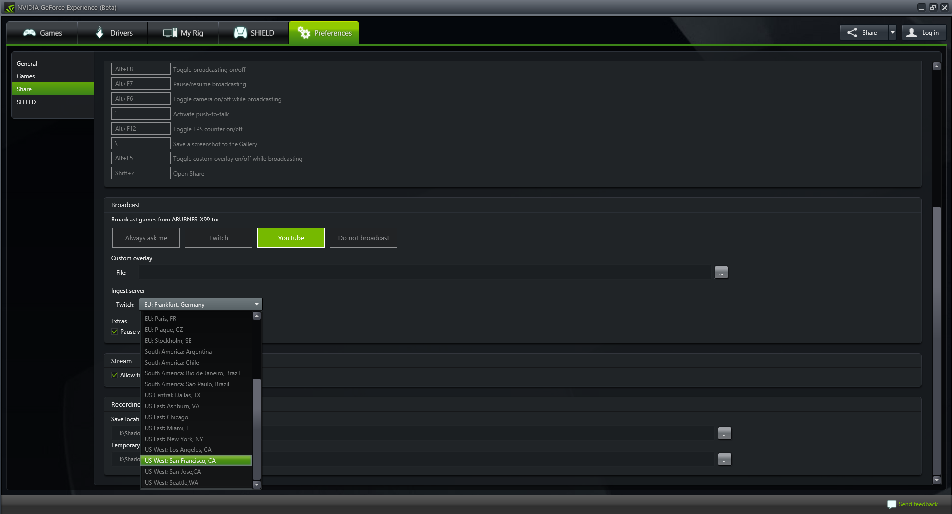
Task: Select US West: San Francisco, CA server
Action: pyautogui.click(x=196, y=461)
